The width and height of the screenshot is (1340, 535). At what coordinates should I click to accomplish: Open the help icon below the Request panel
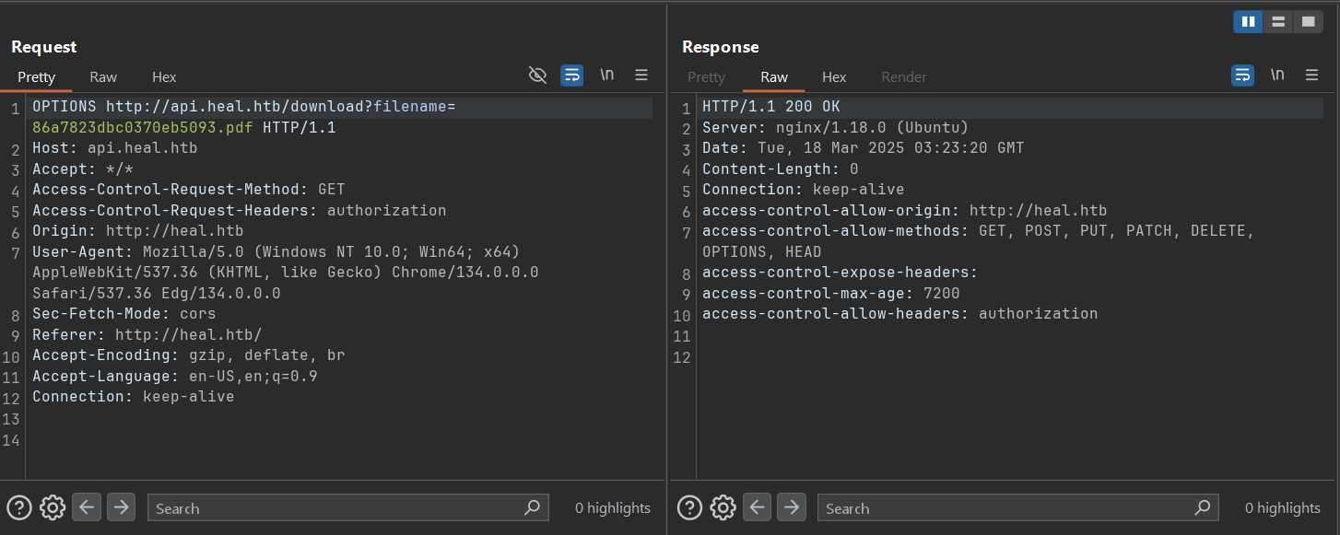click(x=19, y=507)
